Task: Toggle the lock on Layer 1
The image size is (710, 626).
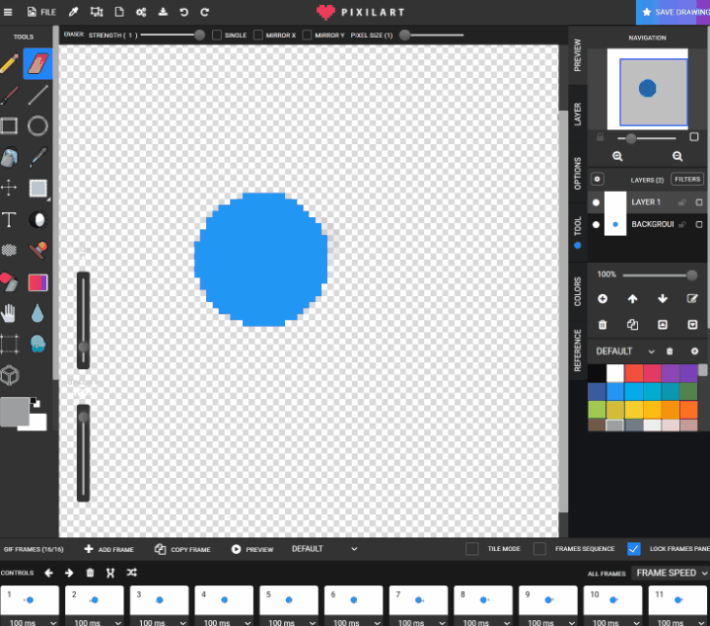Action: click(682, 202)
